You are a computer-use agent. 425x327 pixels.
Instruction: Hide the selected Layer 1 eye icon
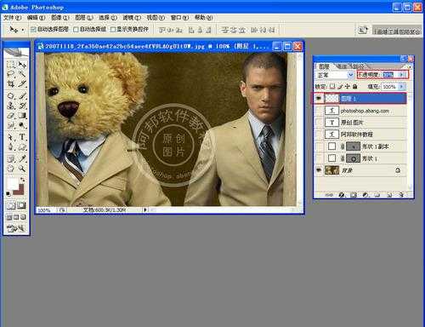319,98
